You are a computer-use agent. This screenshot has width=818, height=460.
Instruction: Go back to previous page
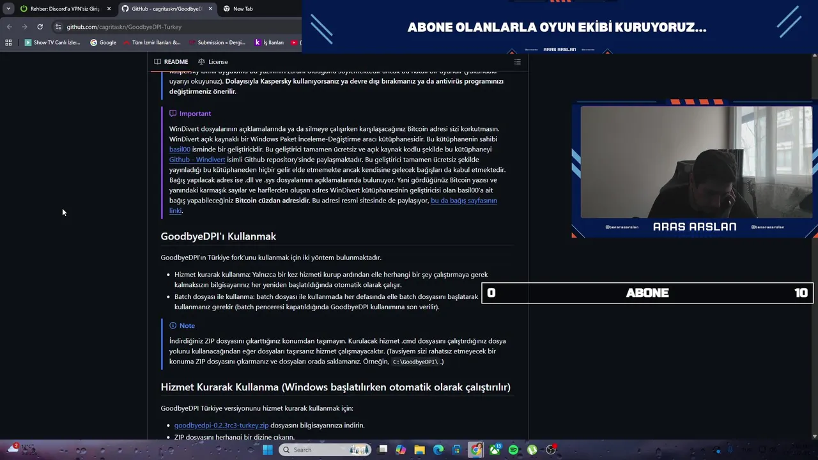(9, 27)
